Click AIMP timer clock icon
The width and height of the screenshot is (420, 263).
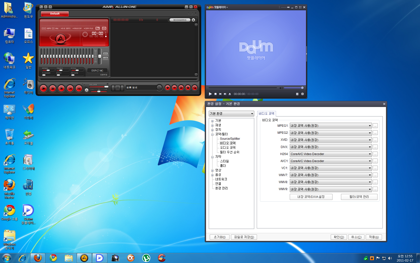[85, 35]
